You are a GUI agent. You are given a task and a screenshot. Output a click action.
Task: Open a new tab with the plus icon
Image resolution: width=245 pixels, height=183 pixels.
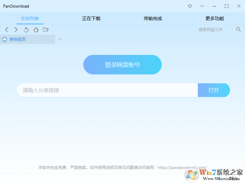(x=60, y=39)
